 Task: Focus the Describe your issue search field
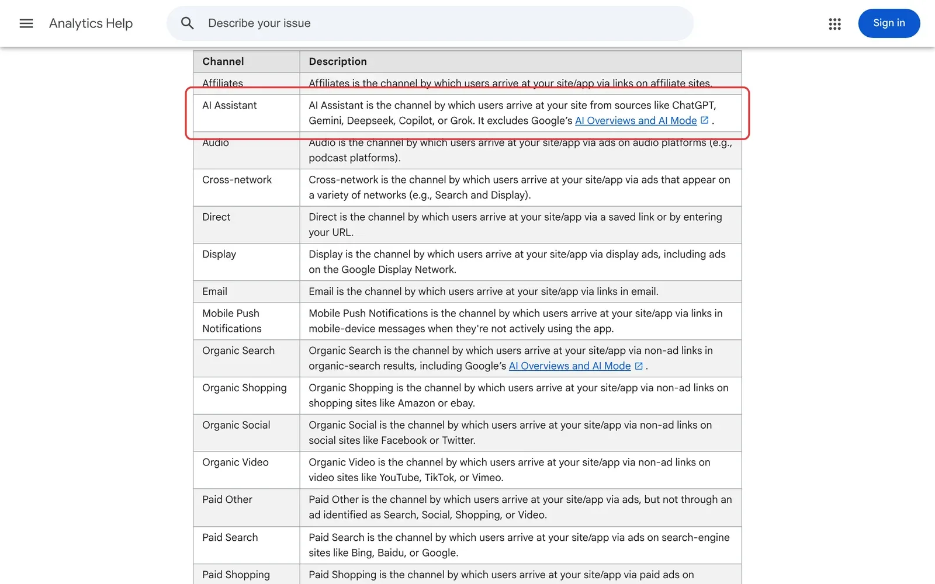click(430, 23)
